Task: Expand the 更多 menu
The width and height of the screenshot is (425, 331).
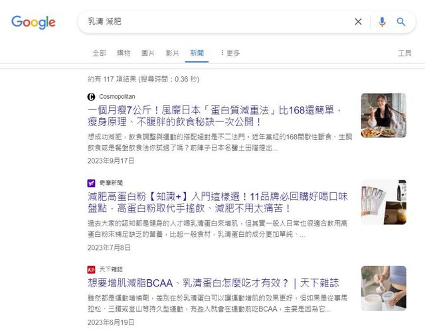Action: coord(230,52)
